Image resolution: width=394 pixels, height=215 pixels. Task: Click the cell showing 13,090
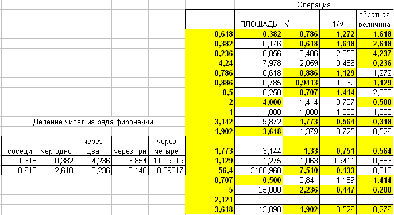259,209
